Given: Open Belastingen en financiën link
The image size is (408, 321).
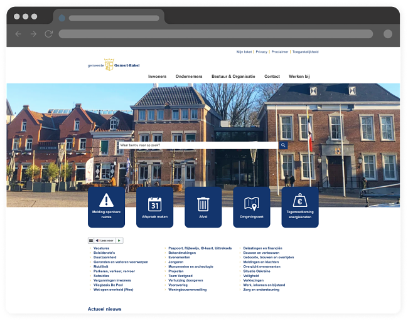Looking at the screenshot, I should click(262, 248).
